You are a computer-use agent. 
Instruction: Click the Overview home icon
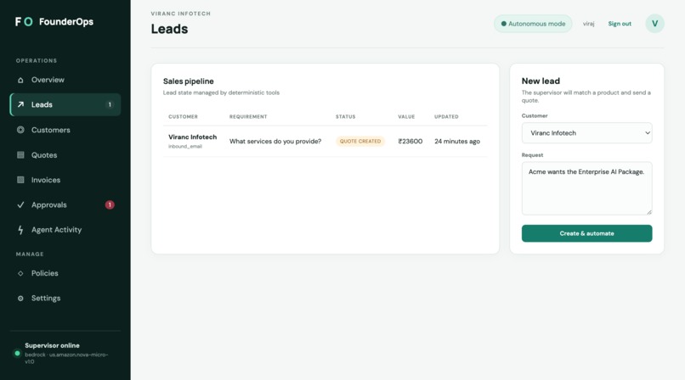pos(20,81)
